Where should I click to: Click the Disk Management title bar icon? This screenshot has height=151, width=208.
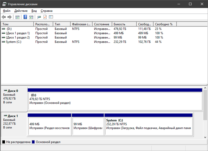[4, 4]
